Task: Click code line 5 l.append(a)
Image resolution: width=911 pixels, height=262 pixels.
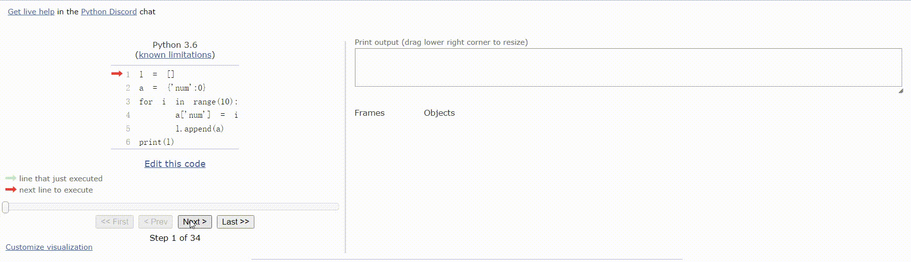Action: coord(199,129)
